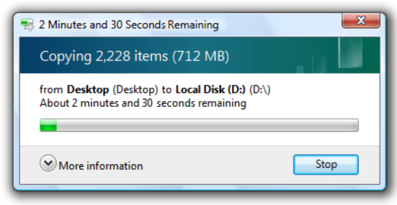Click the glass window graphic in the banner
Screen dimensions: 397x205
pos(350,53)
